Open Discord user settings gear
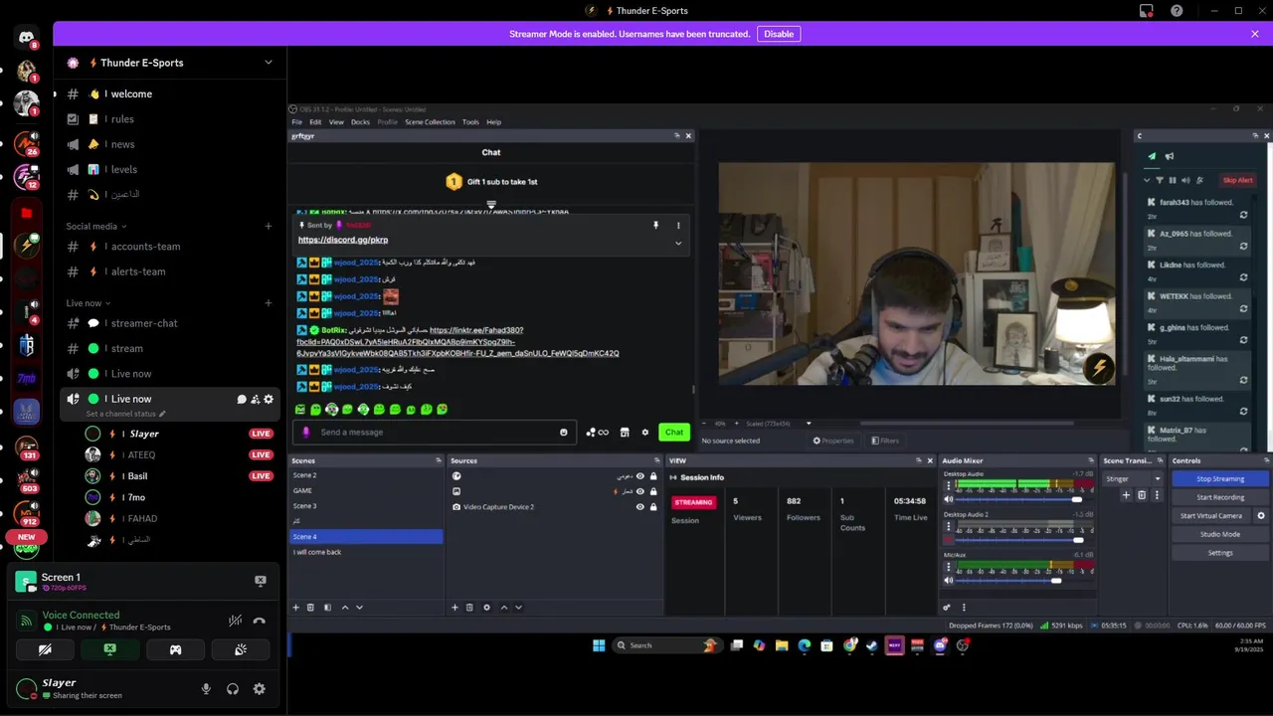 coord(259,688)
